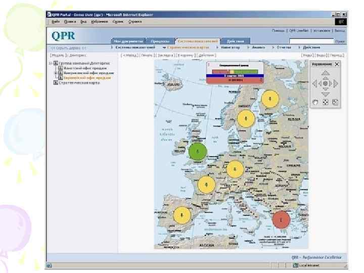Viewport: 364px width, 273px height.
Task: Open the Файл menu in Internet Explorer
Action: 55,22
